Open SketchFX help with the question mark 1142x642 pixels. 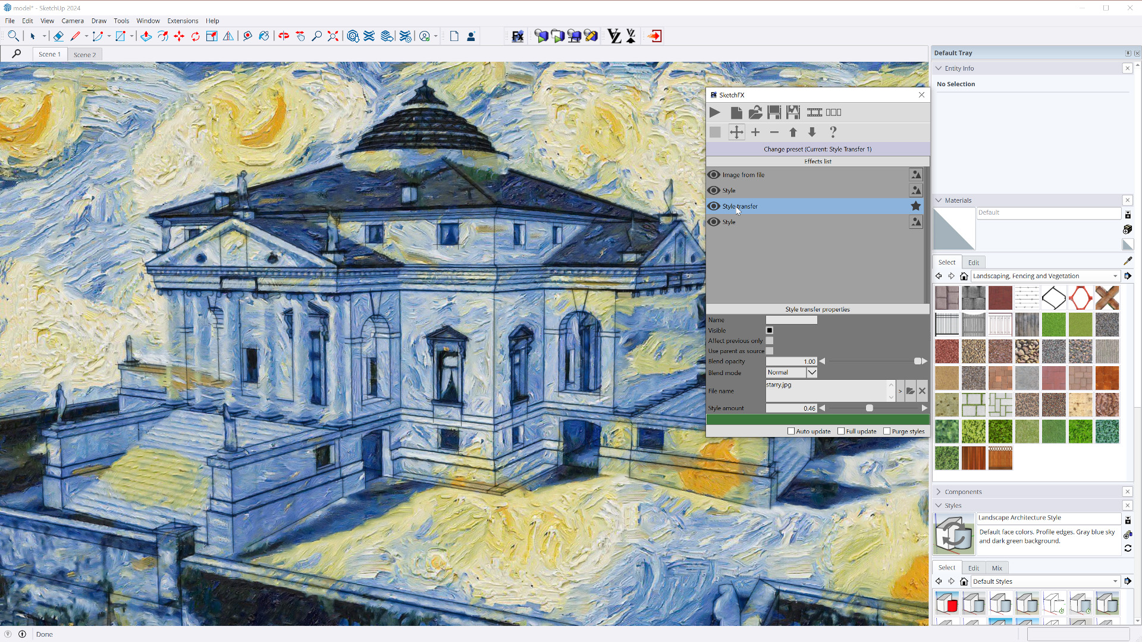point(833,133)
